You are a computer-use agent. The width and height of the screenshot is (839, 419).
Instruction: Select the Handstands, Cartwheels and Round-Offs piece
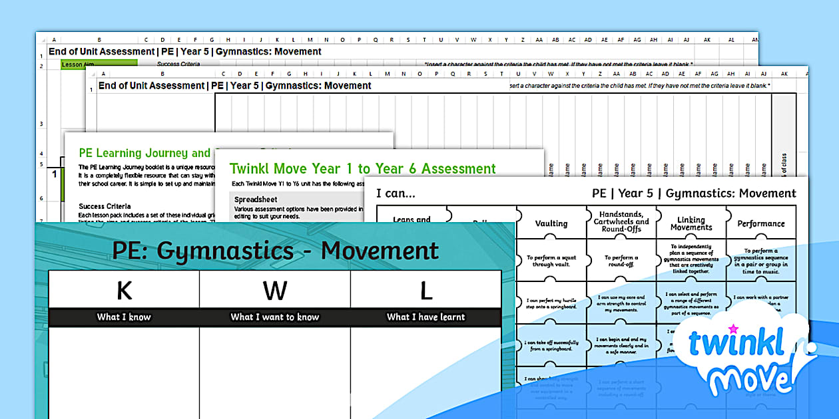tap(623, 219)
